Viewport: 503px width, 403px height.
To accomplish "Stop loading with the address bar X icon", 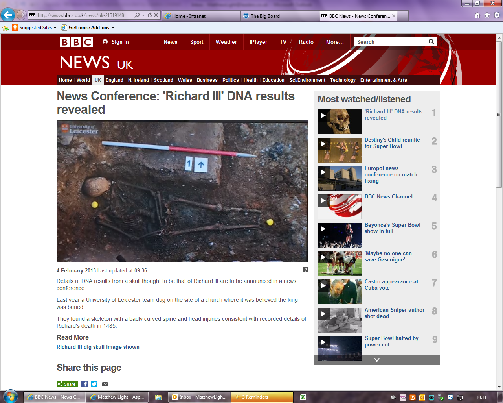I will (156, 15).
